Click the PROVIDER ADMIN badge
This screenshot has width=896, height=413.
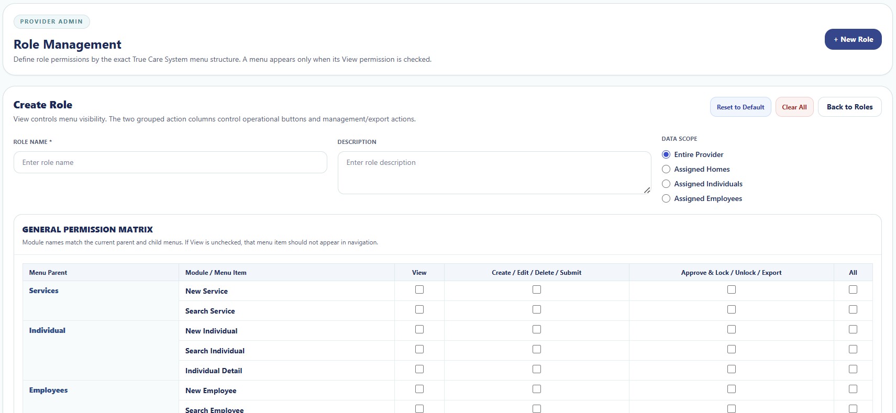pos(51,21)
